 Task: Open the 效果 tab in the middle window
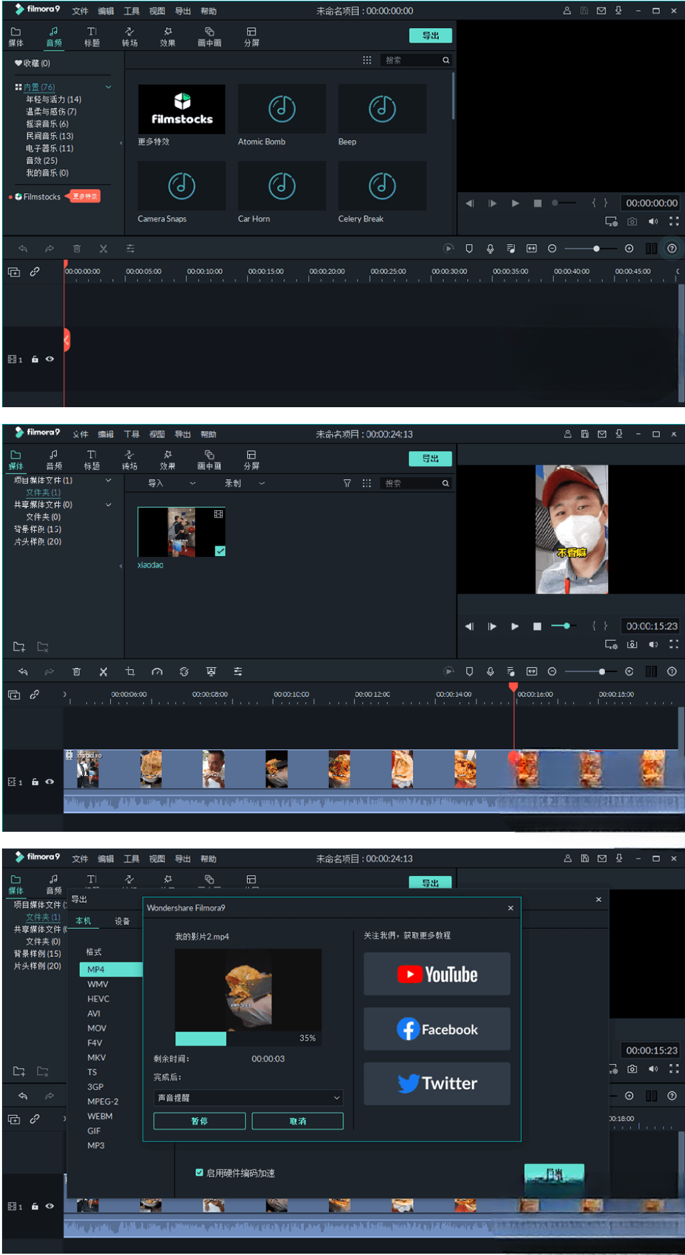click(x=168, y=460)
